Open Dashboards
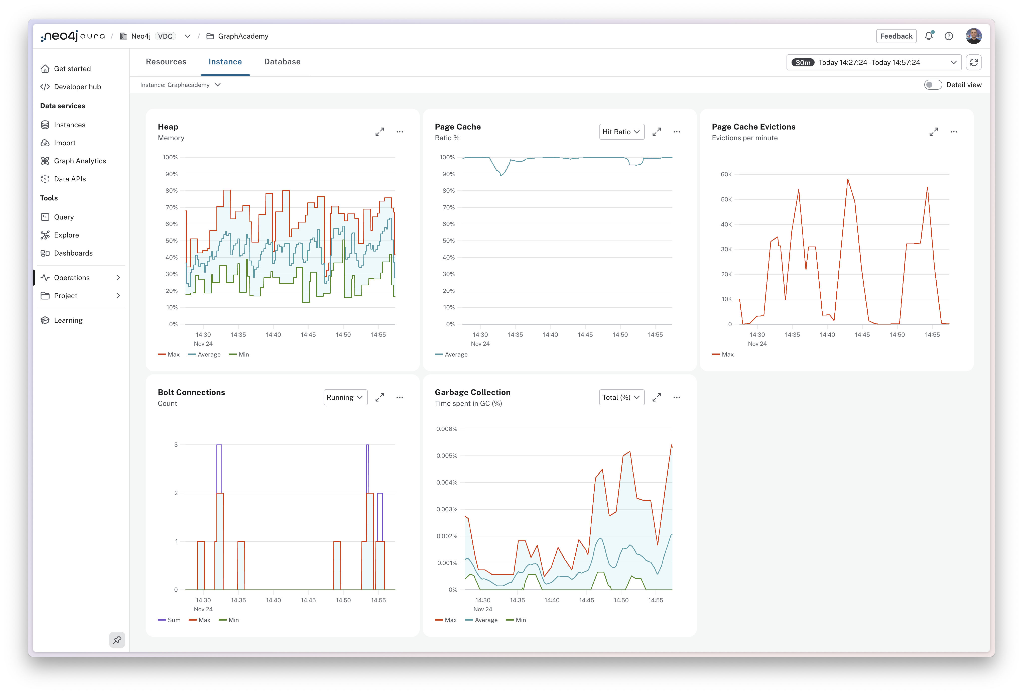 73,253
